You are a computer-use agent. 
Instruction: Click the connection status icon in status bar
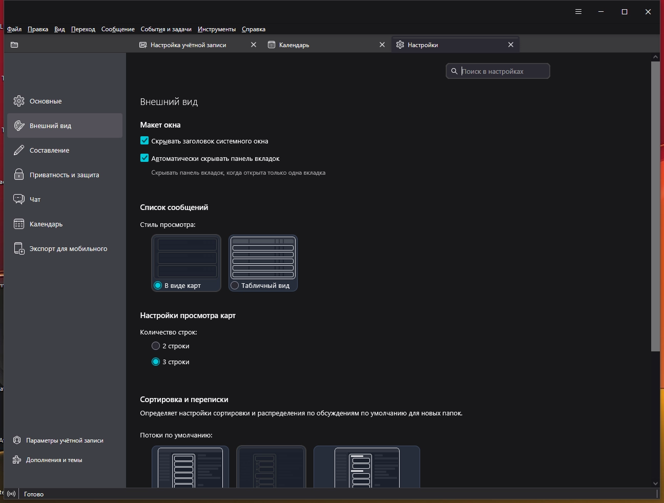(11, 494)
